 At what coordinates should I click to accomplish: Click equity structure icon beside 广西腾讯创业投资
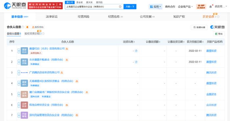point(62,72)
